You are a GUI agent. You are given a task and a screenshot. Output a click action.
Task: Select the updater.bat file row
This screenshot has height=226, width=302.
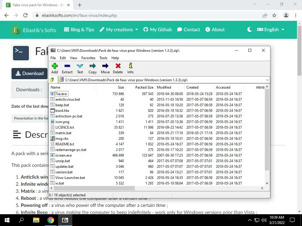coord(157,167)
